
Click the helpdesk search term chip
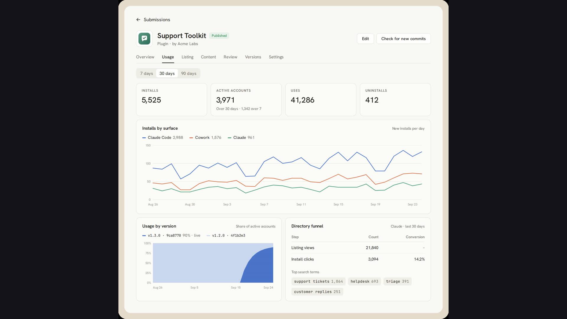click(x=364, y=281)
